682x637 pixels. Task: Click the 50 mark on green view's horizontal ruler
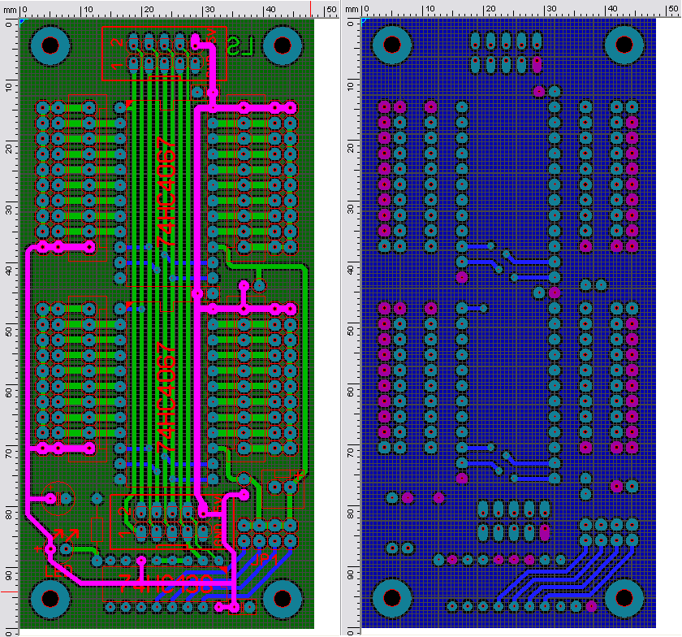(x=332, y=9)
